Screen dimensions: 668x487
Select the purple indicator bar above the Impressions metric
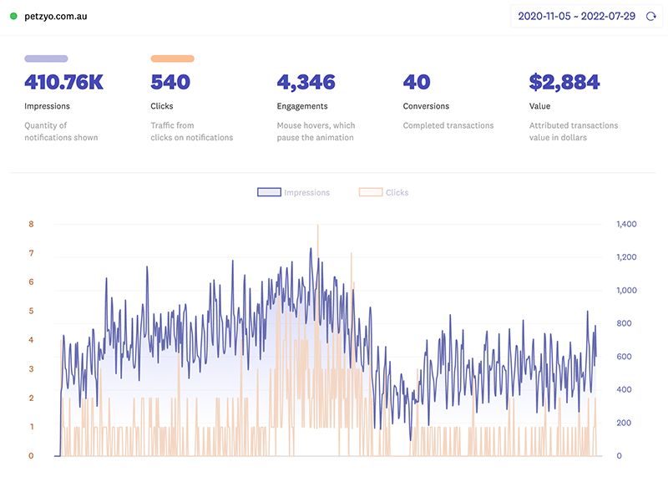click(x=46, y=58)
